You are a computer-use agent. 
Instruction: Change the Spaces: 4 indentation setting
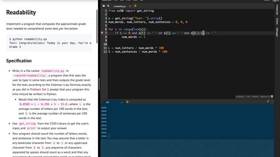coord(265,96)
